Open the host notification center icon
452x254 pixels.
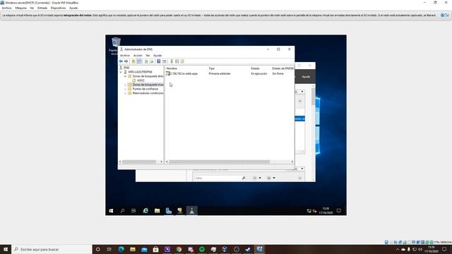click(444, 249)
